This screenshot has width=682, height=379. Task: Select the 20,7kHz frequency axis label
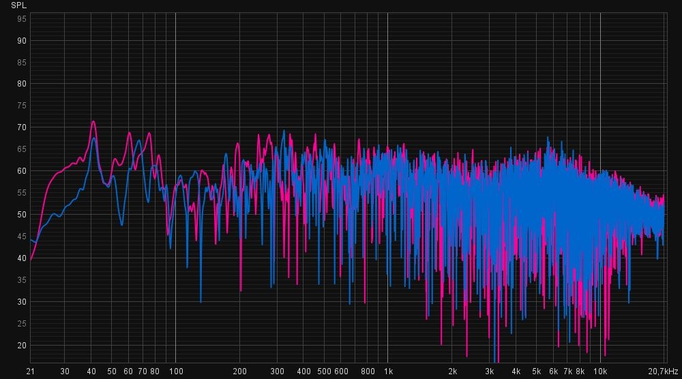tap(663, 372)
